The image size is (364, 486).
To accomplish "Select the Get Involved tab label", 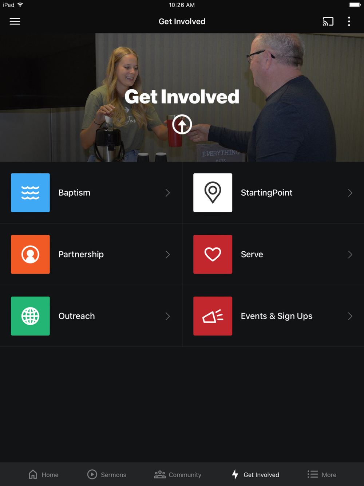I will click(261, 475).
